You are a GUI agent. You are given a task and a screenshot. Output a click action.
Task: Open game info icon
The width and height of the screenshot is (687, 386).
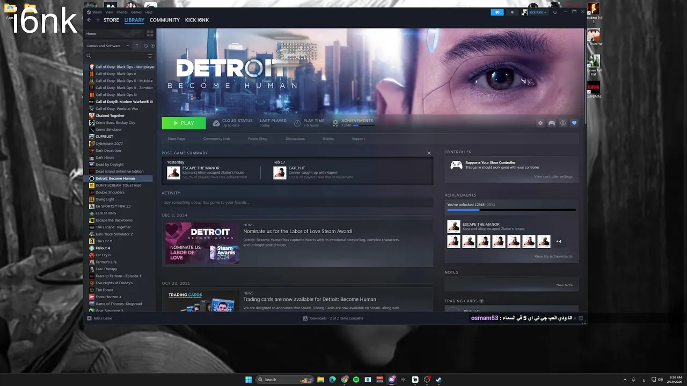point(563,123)
